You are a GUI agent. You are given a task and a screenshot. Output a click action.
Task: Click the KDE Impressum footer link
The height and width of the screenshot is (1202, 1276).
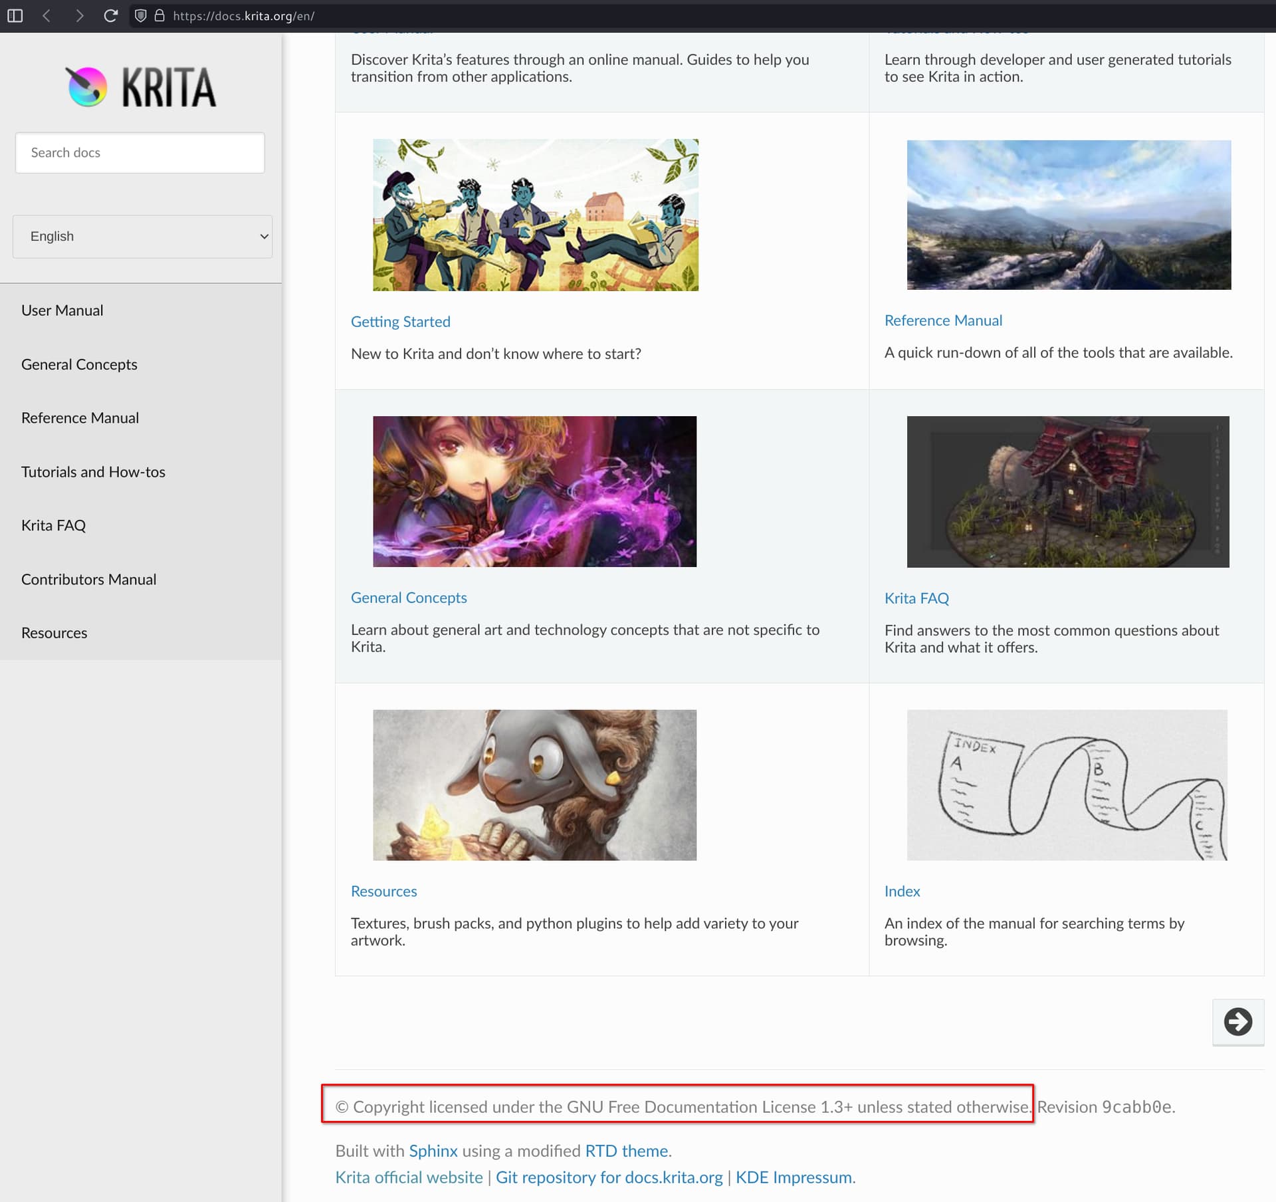(x=795, y=1177)
